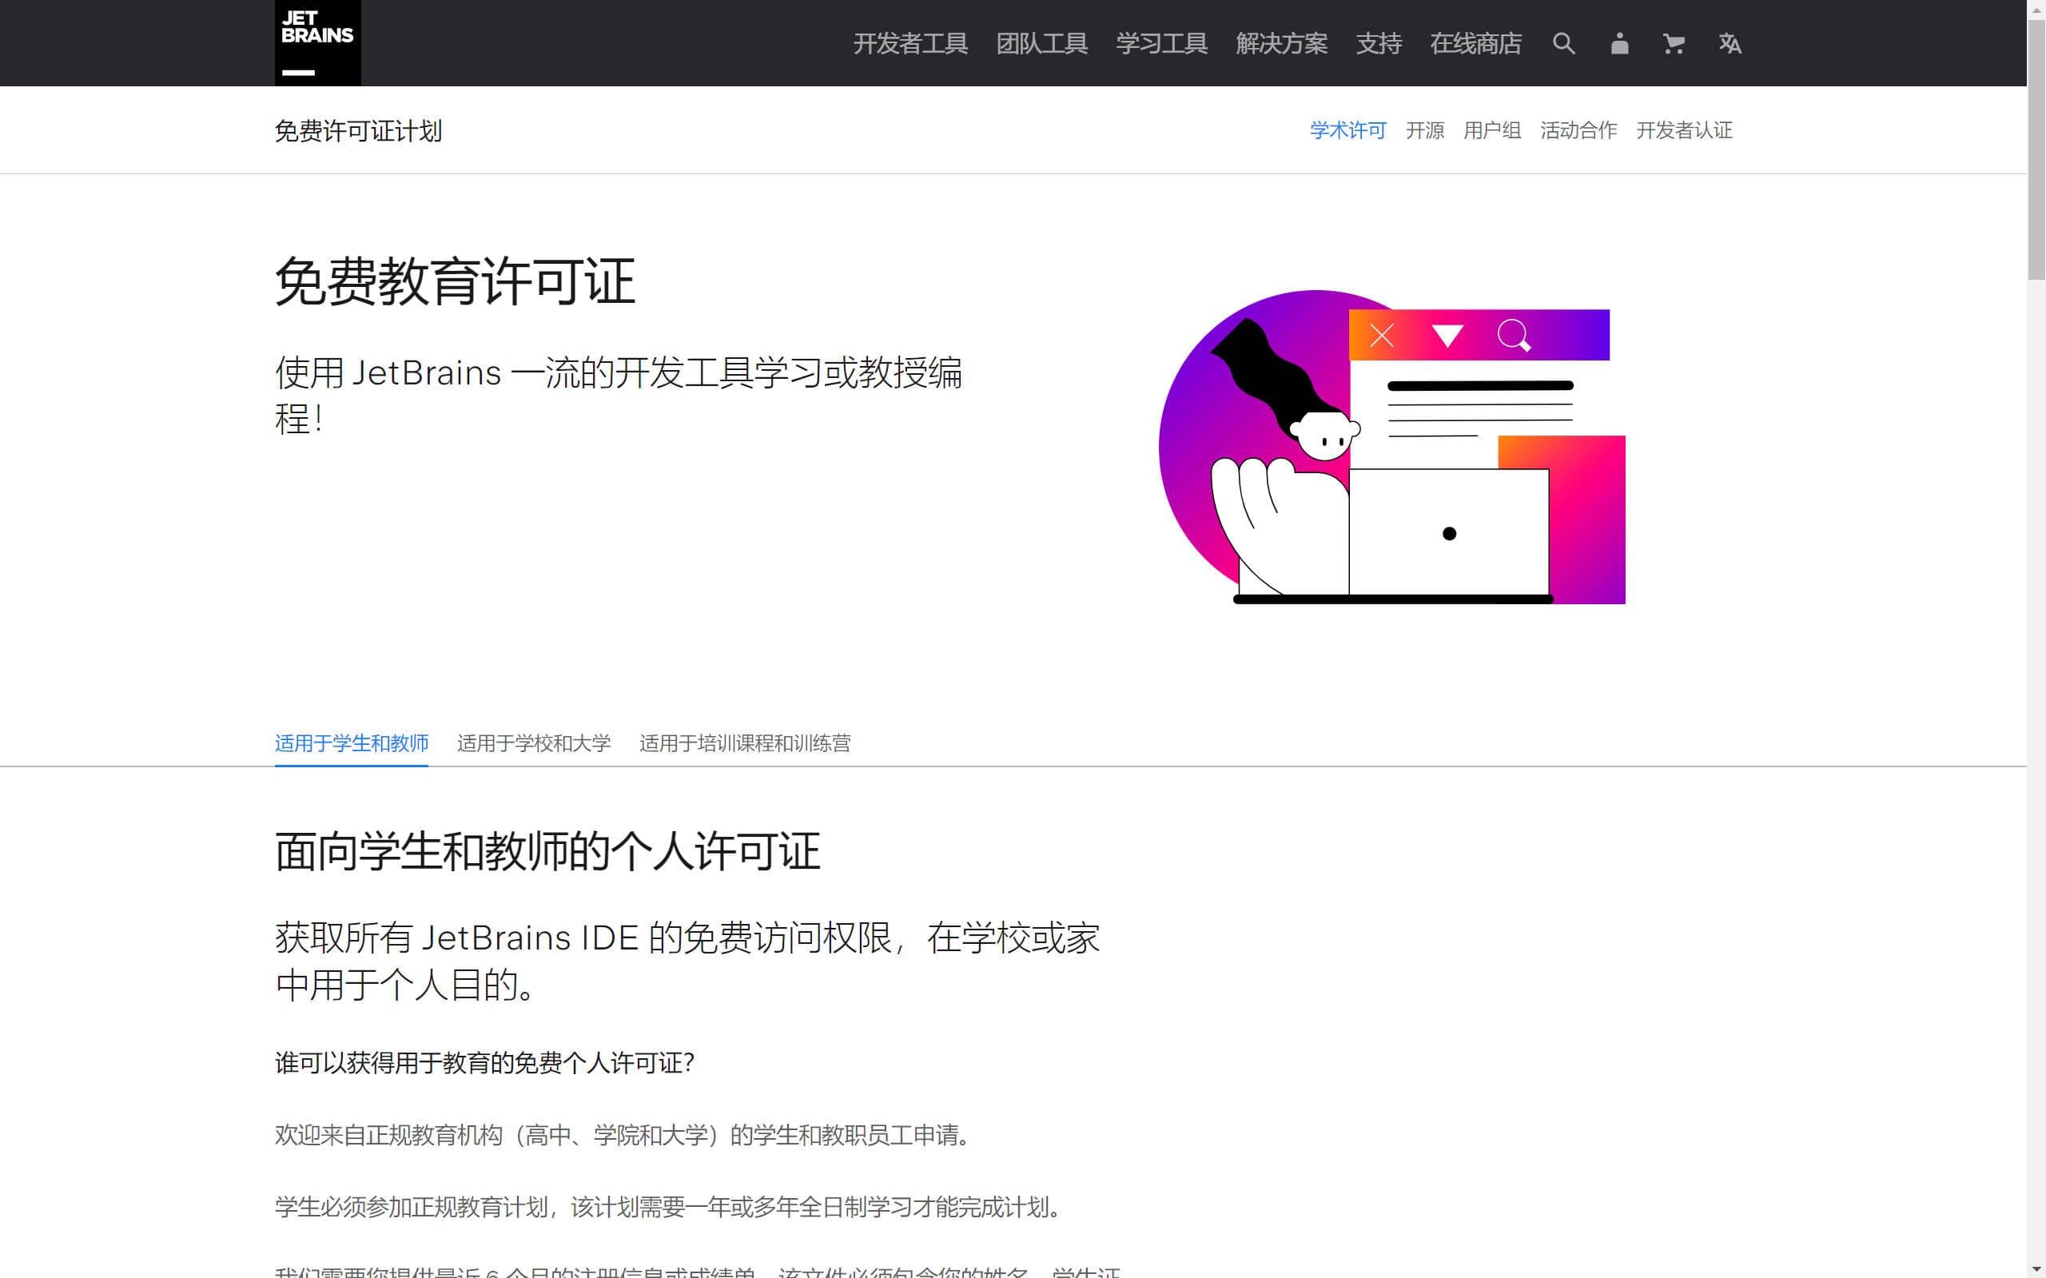The height and width of the screenshot is (1278, 2046).
Task: Click the 欢迎来自正规教育机构 paragraph
Action: click(x=625, y=1134)
